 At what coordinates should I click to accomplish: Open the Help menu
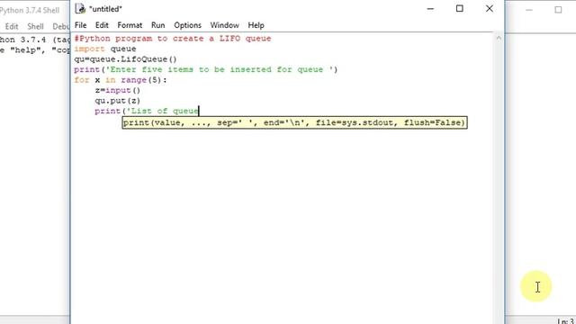click(x=256, y=25)
